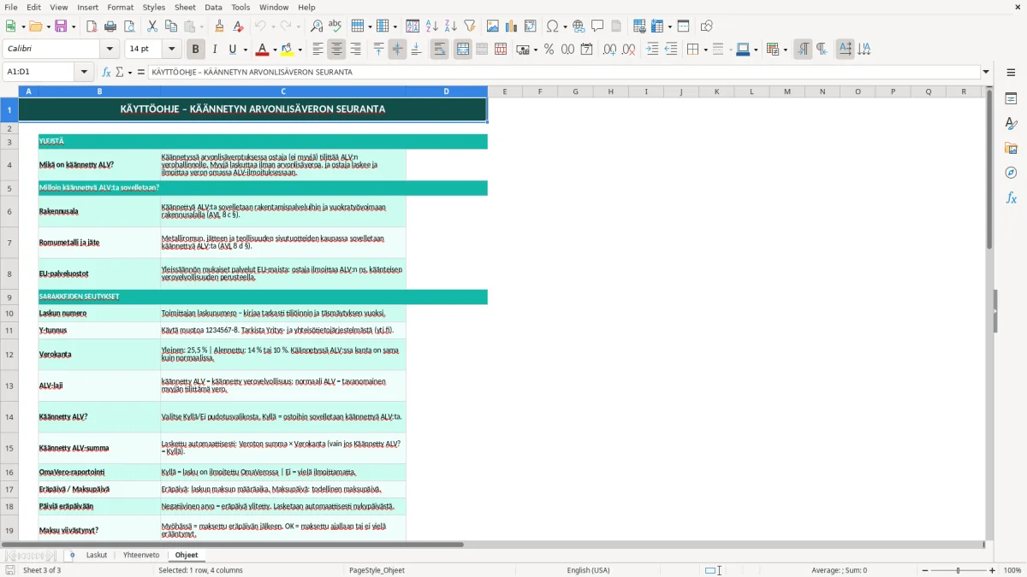Expand background color dropdown arrow

(300, 50)
